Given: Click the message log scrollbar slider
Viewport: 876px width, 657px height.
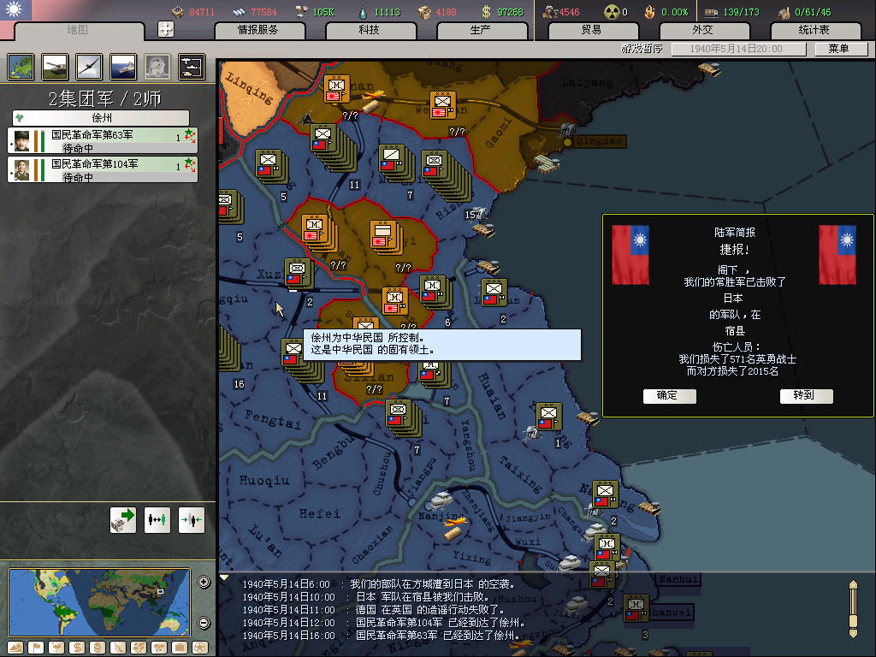Looking at the screenshot, I should [x=852, y=608].
